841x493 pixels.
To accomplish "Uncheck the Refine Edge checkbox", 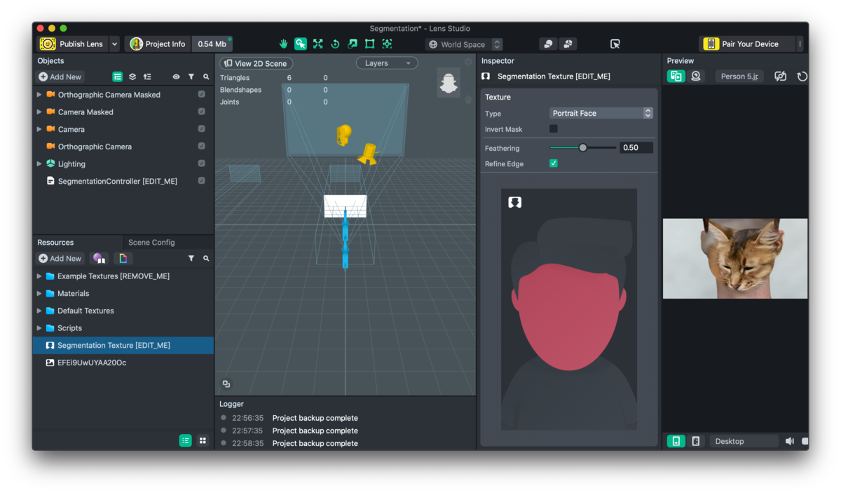I will [x=554, y=163].
